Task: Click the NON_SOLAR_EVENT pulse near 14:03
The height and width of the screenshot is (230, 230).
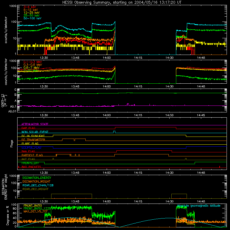Action: (x=114, y=132)
